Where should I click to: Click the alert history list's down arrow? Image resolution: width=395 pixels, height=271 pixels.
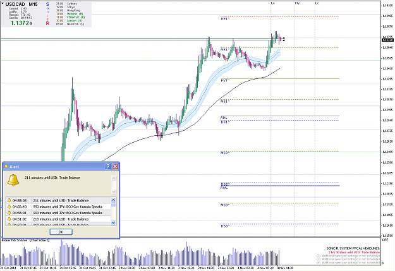113,222
